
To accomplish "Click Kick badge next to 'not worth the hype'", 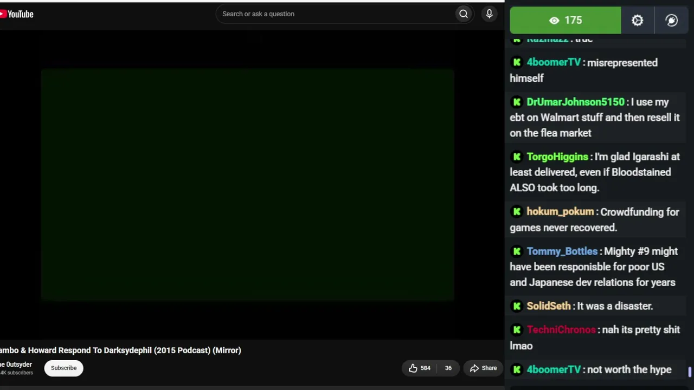I will pyautogui.click(x=517, y=369).
